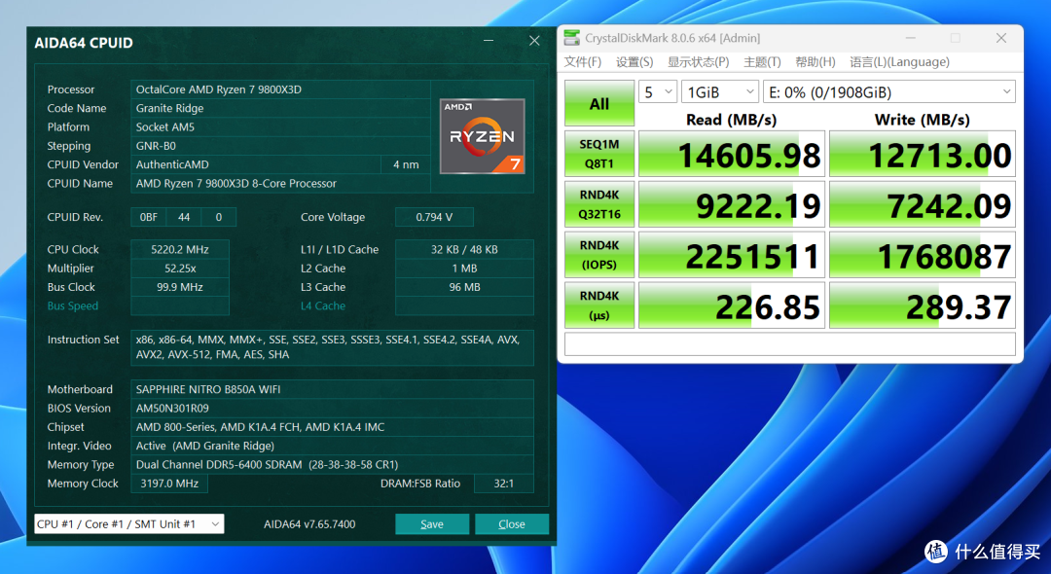
Task: Click the Multiplier value 52.25x
Action: click(180, 268)
